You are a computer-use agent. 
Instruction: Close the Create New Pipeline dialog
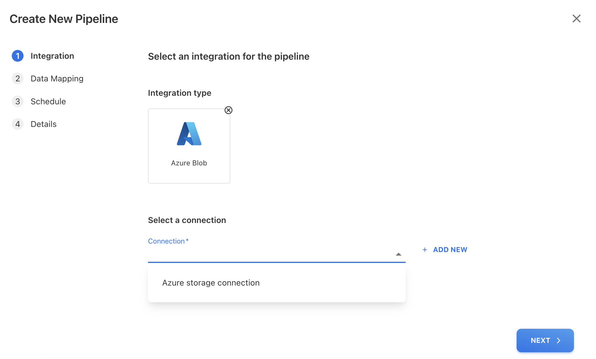click(576, 19)
